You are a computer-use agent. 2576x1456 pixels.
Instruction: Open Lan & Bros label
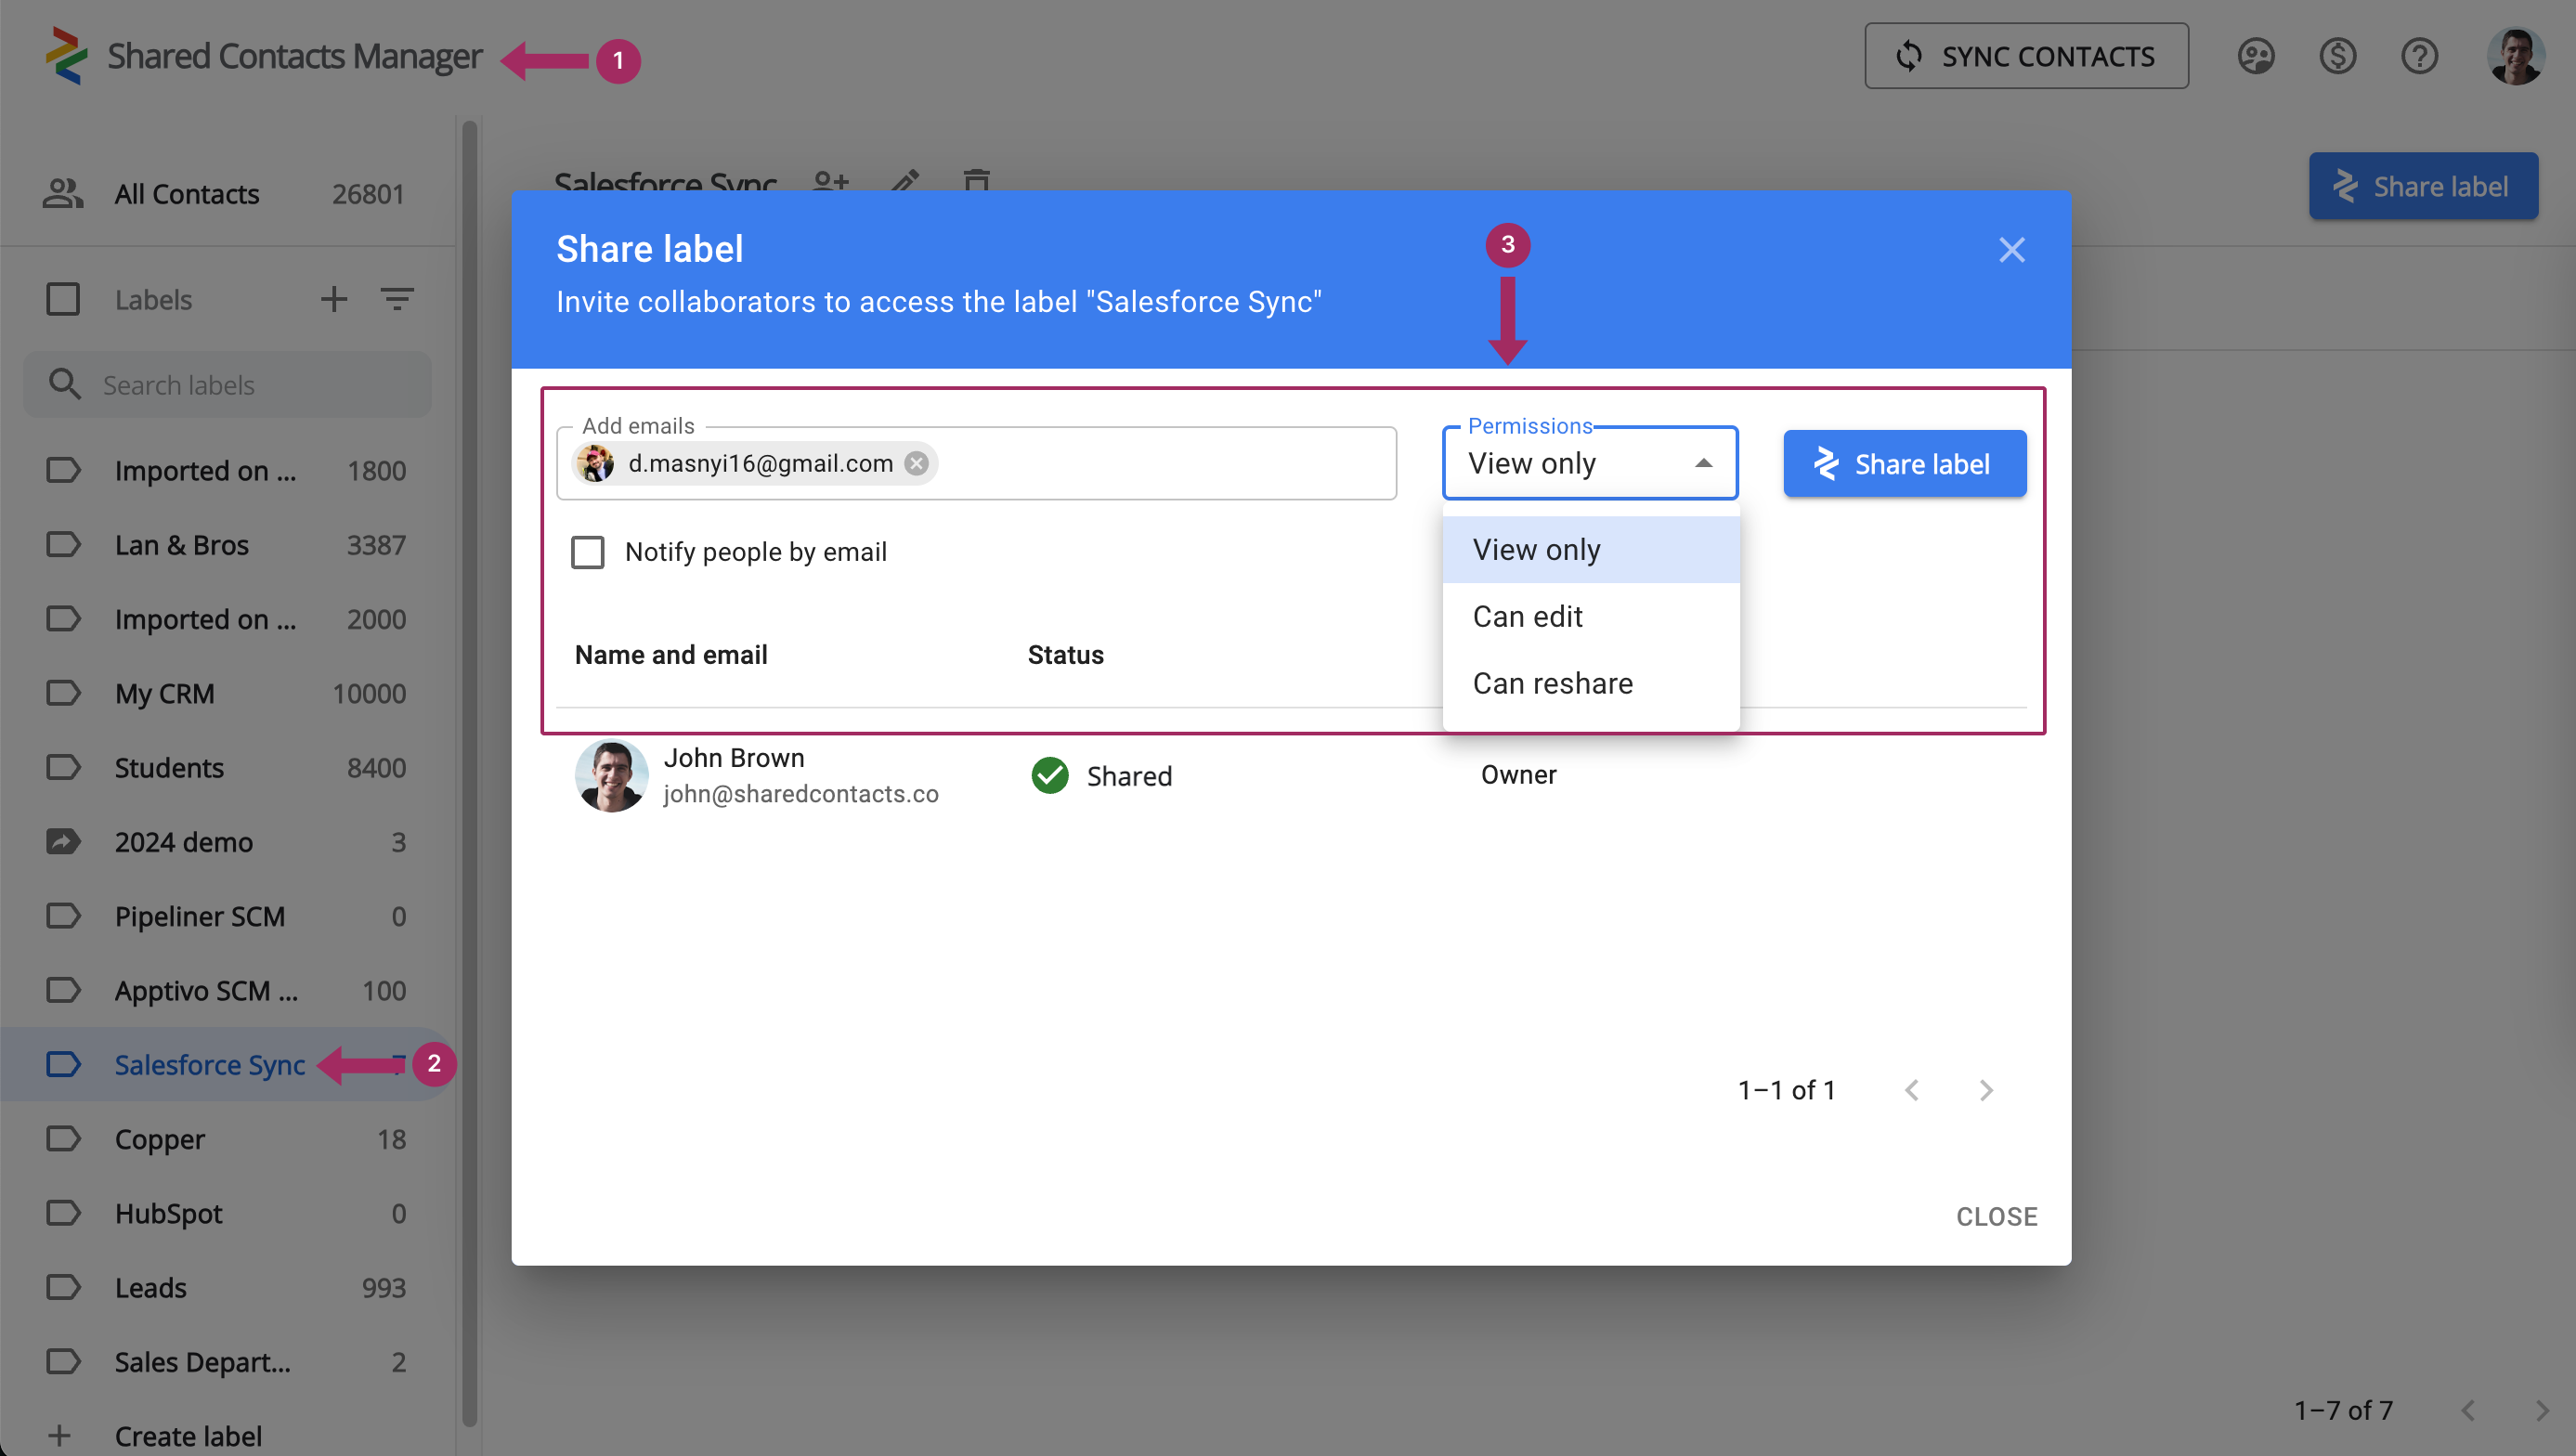[x=228, y=544]
